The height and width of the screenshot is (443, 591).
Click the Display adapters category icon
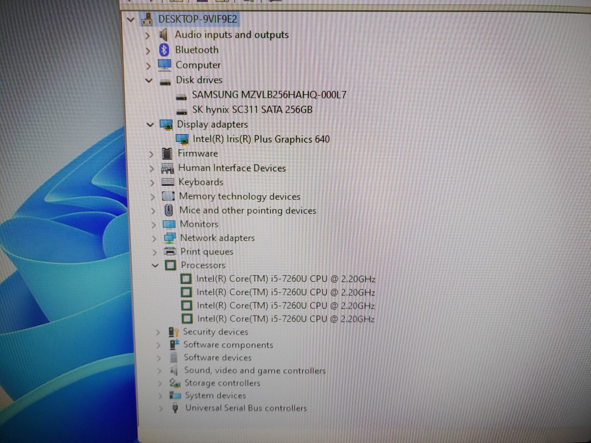166,125
